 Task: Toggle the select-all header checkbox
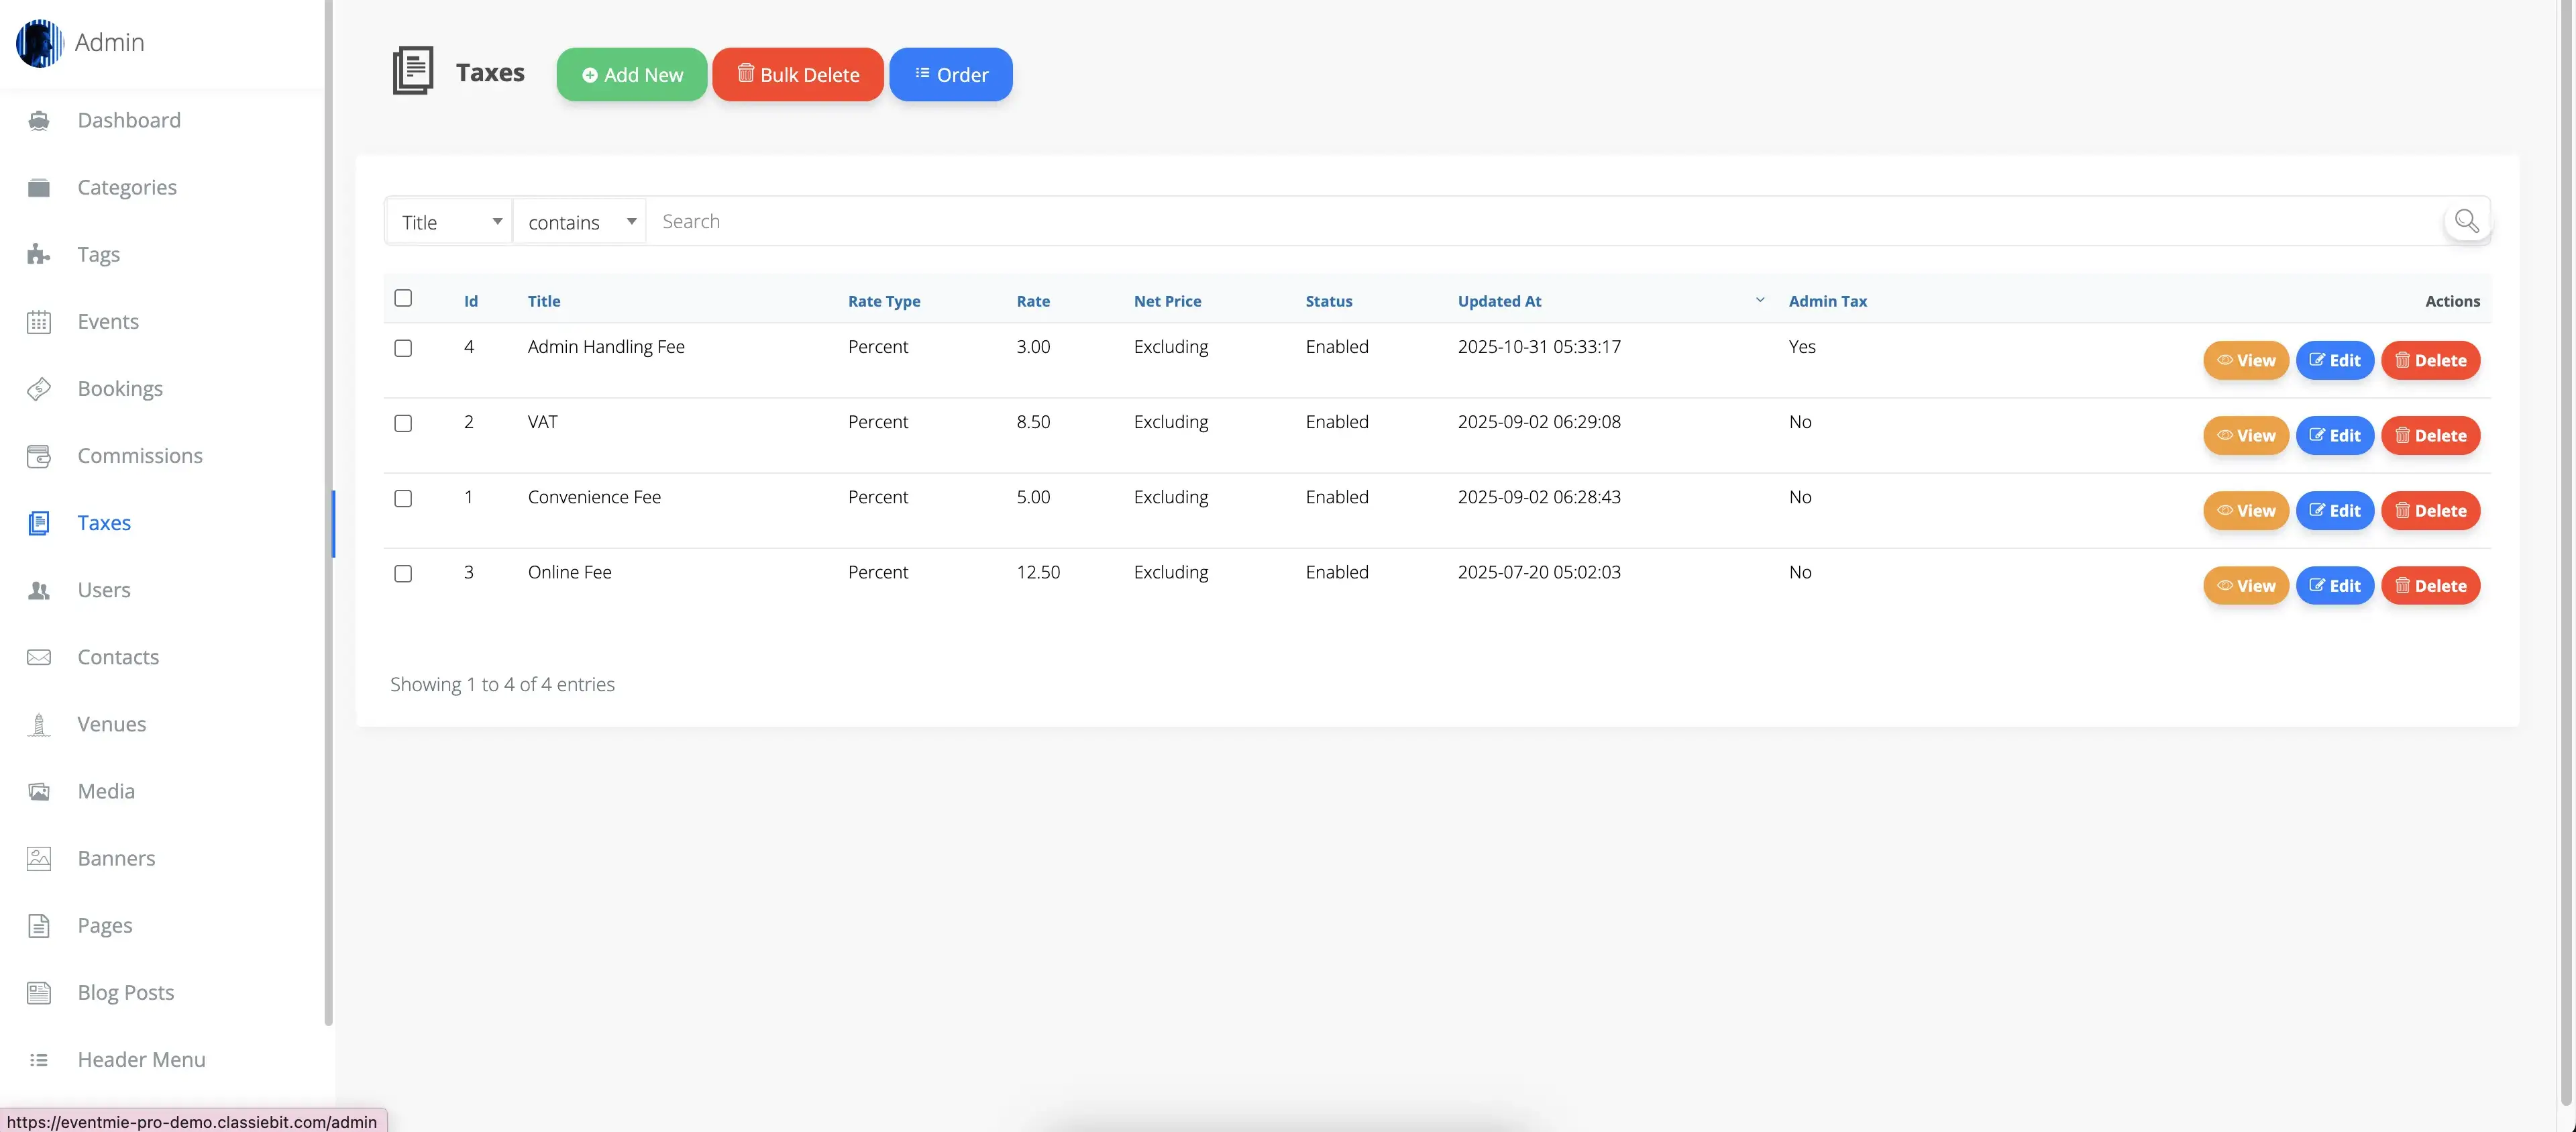(403, 298)
